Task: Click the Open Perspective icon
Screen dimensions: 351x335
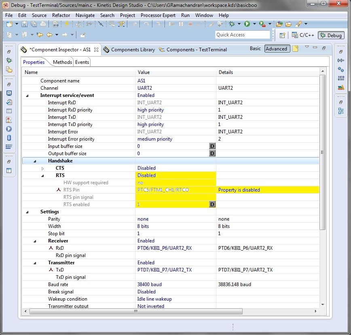Action: [x=283, y=35]
